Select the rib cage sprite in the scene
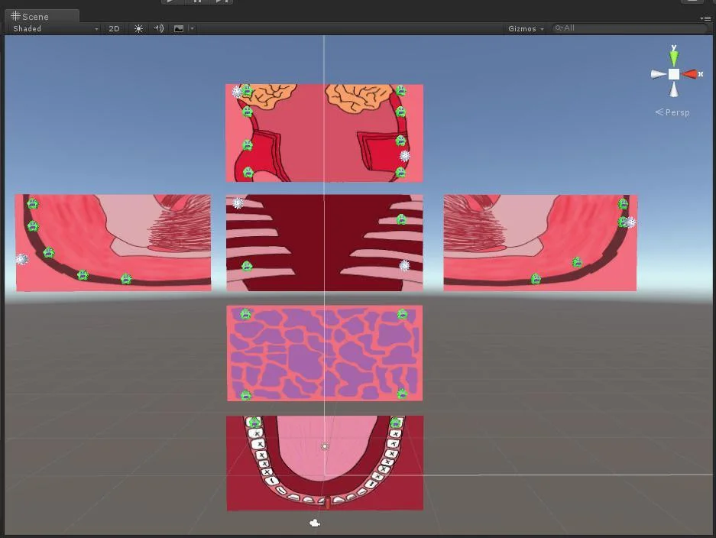 (x=324, y=243)
